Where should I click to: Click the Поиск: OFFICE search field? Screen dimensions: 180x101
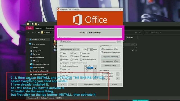tap(162, 33)
